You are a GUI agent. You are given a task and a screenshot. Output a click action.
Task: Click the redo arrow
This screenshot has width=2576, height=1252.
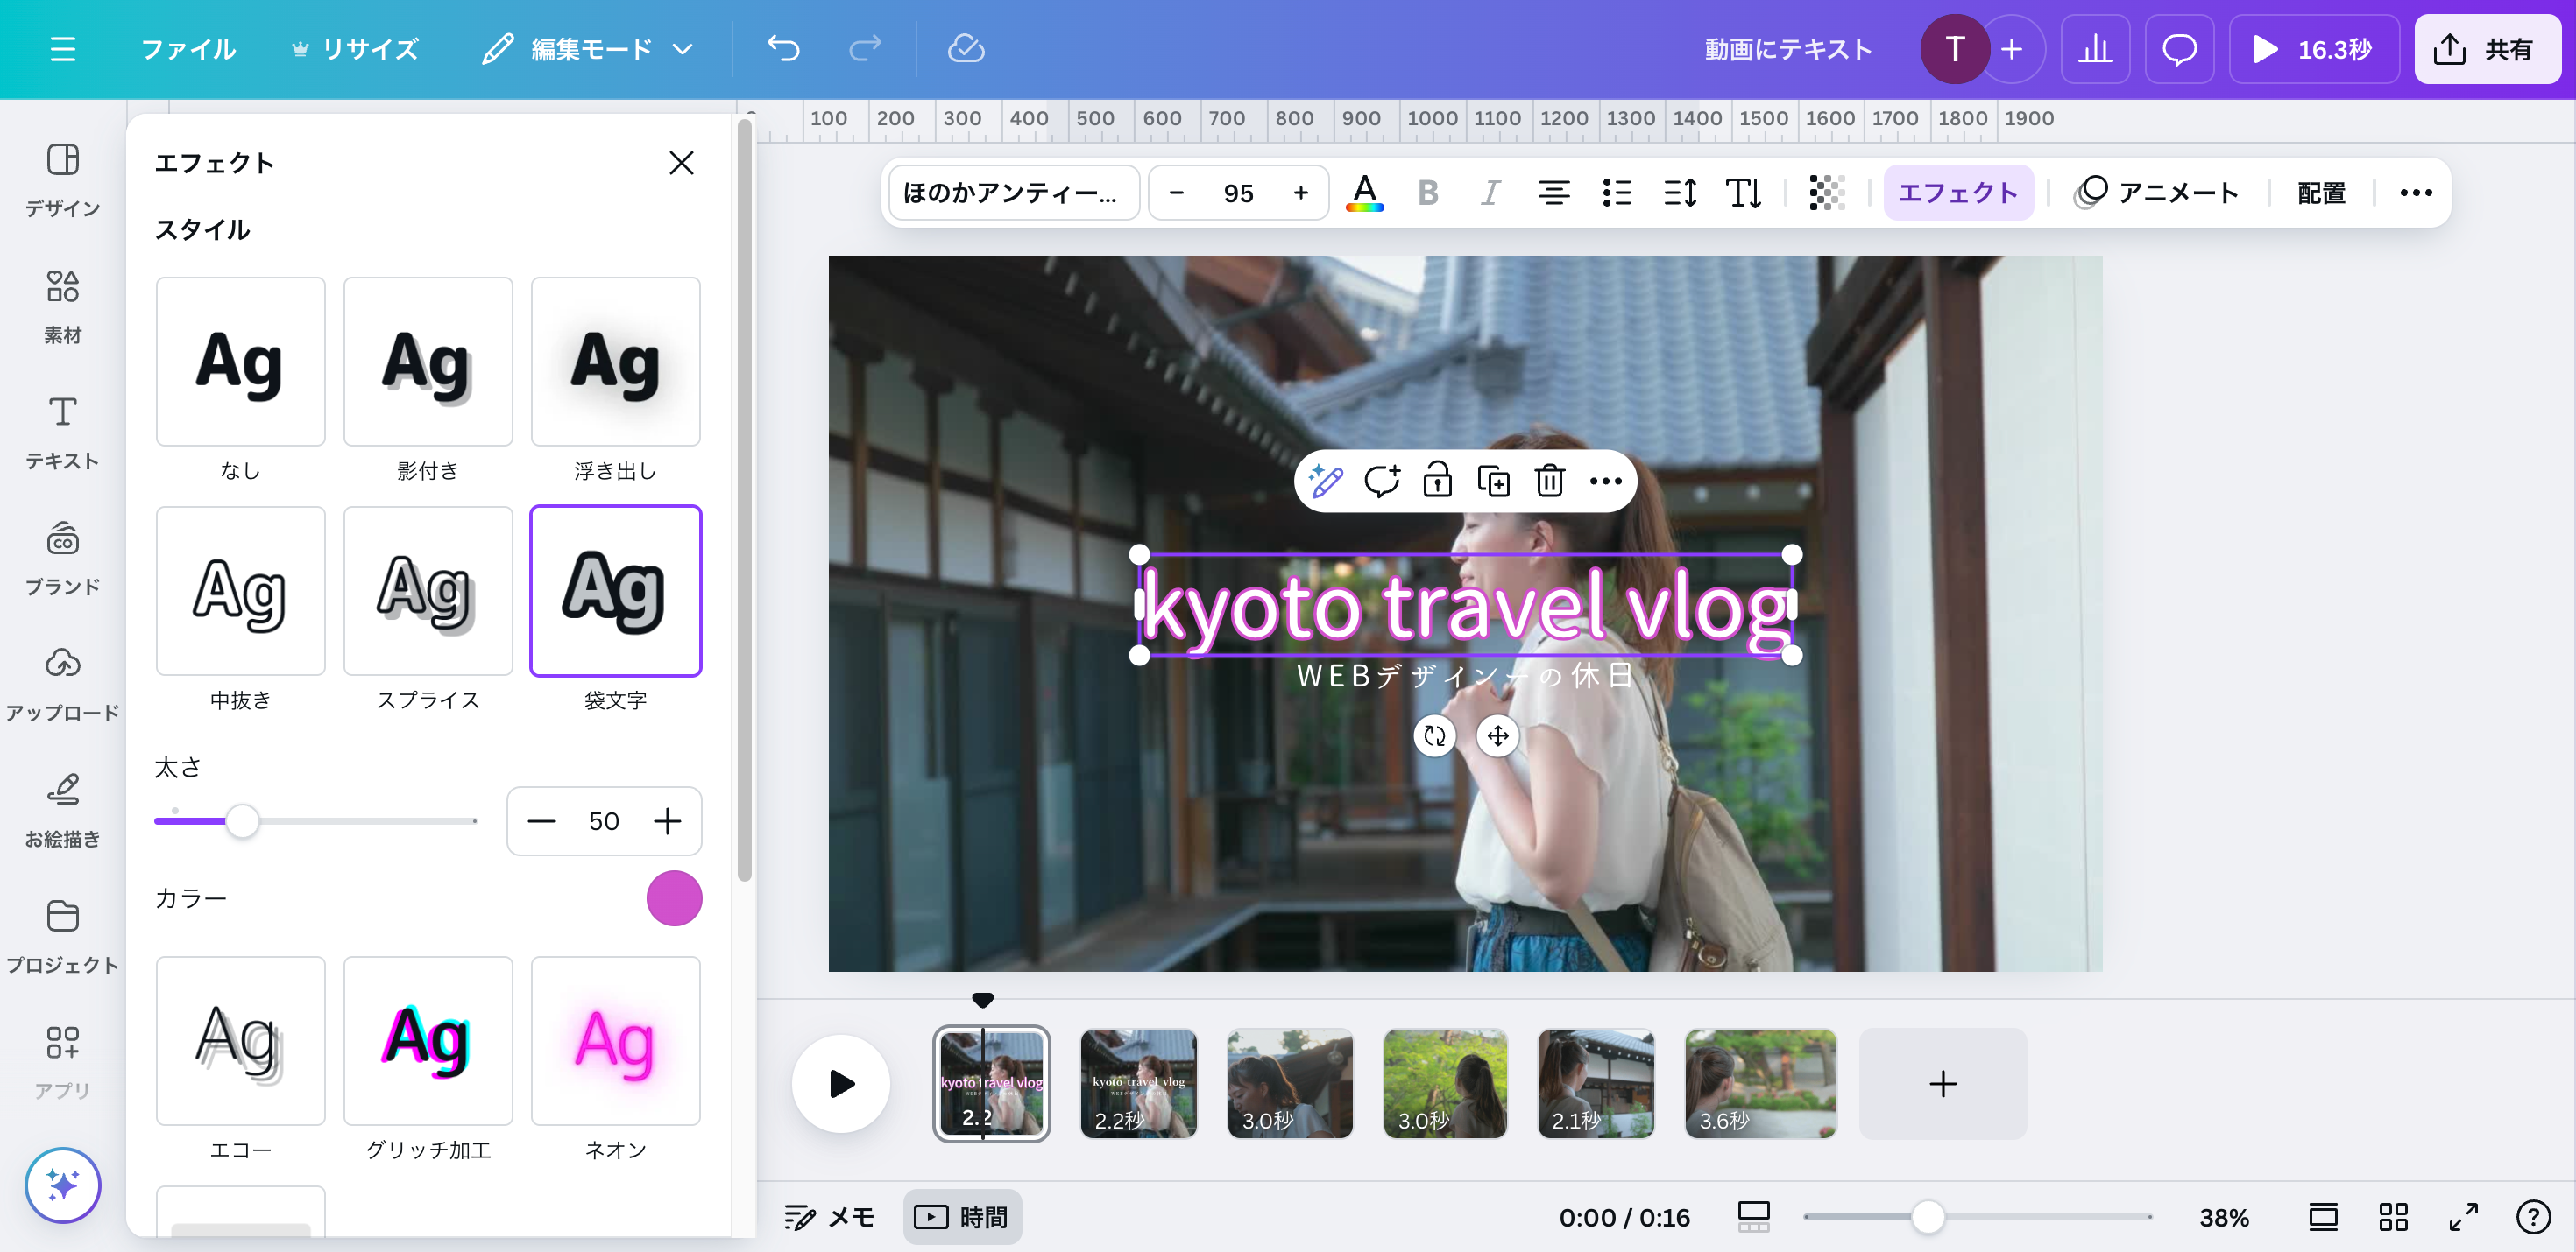click(865, 49)
